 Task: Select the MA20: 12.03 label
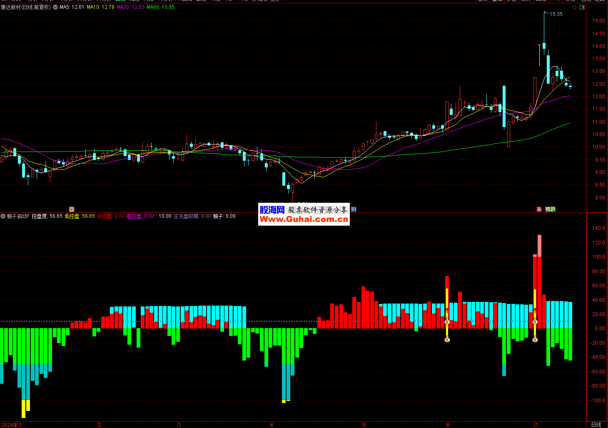[x=131, y=7]
